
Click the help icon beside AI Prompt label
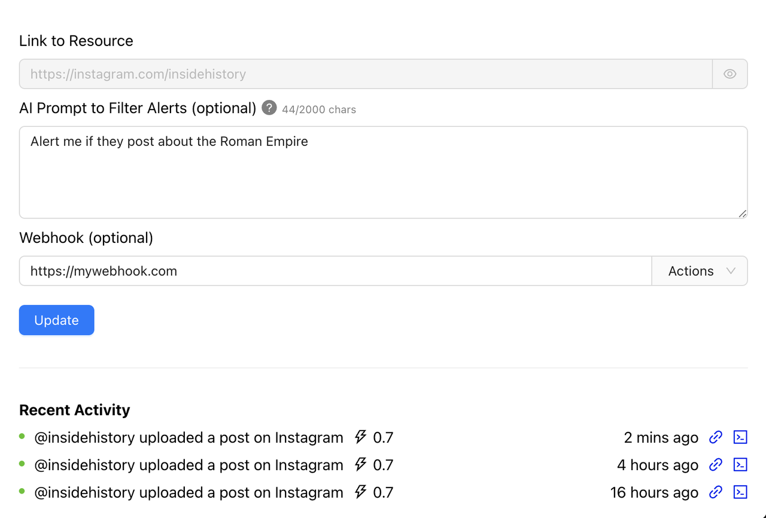click(x=269, y=108)
